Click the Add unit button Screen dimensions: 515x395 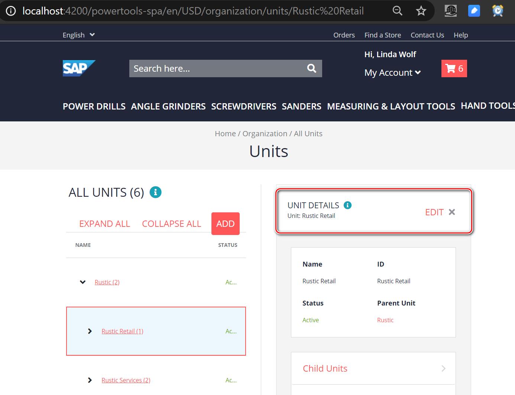[x=226, y=223]
